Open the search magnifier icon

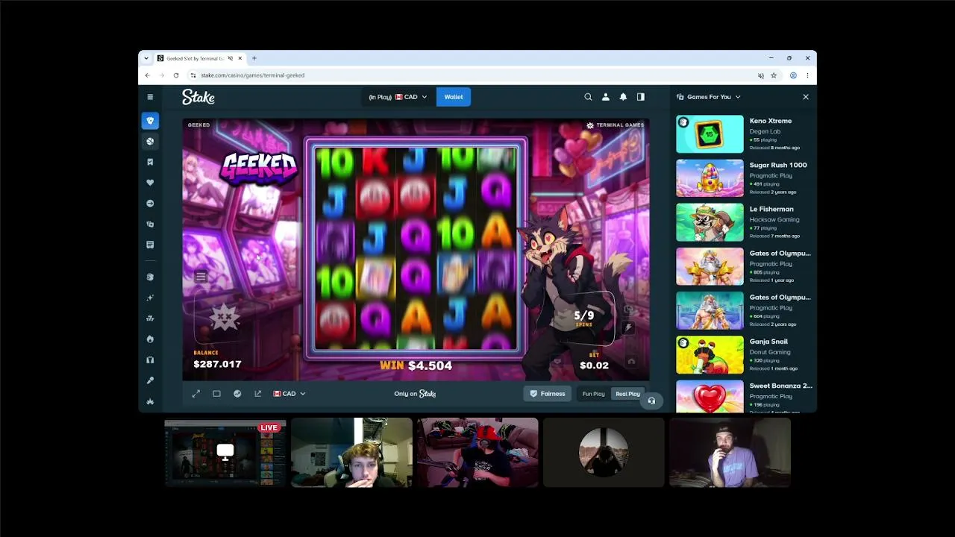[x=588, y=97]
